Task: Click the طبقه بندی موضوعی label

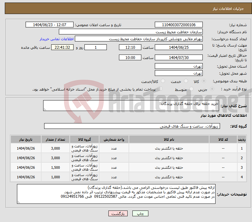Action: tap(230, 81)
